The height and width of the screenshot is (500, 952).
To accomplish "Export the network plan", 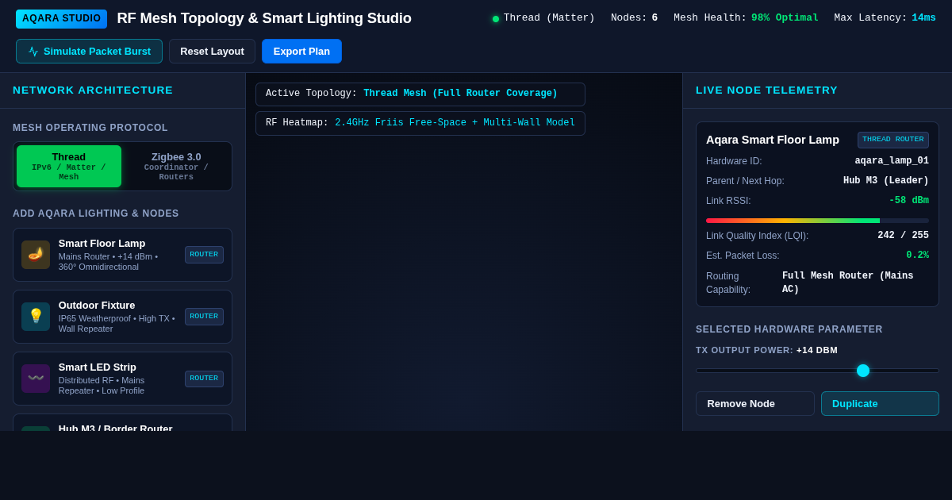I will 301,52.
